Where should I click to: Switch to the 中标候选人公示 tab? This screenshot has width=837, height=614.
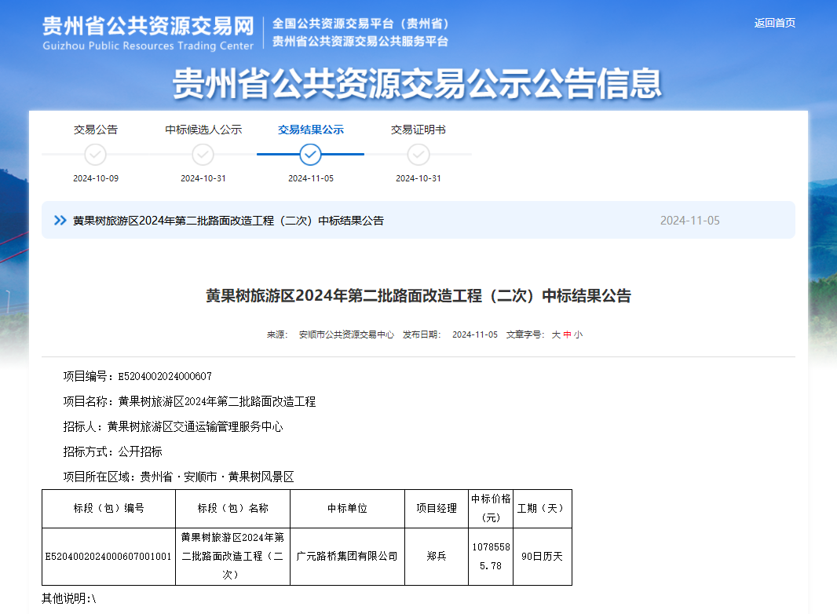(x=203, y=130)
